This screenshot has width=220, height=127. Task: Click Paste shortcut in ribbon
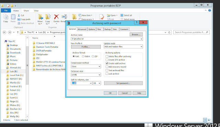[x=26, y=23]
